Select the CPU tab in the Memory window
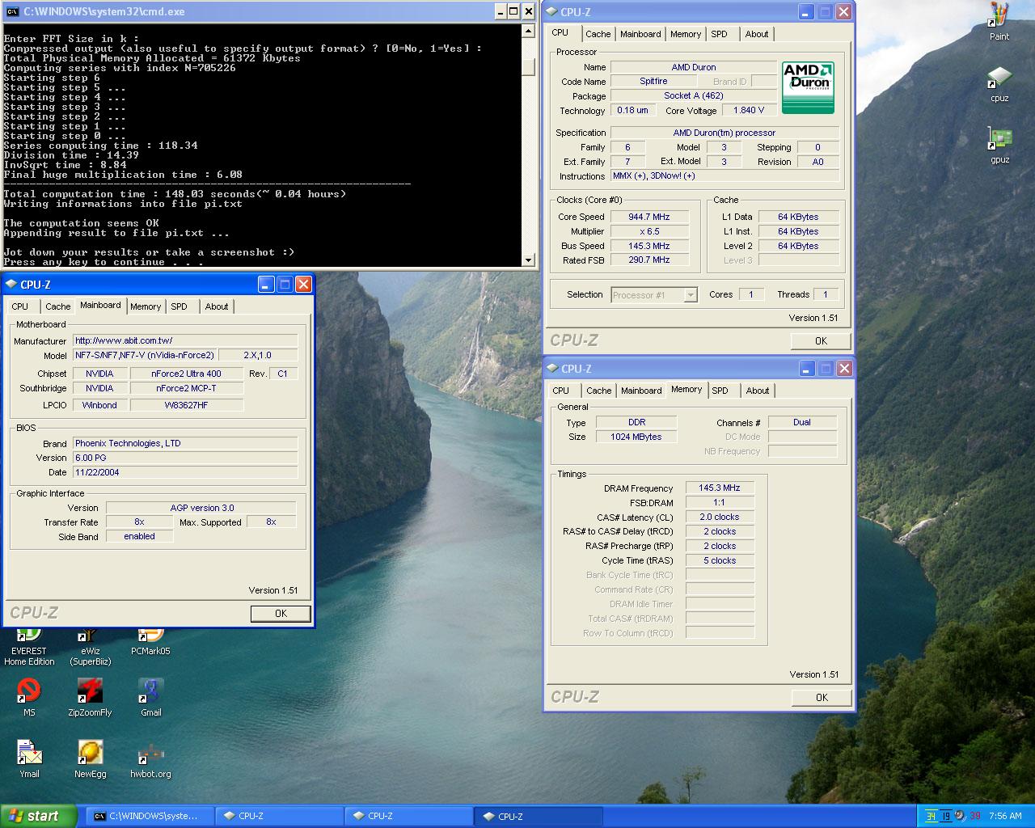 tap(560, 391)
